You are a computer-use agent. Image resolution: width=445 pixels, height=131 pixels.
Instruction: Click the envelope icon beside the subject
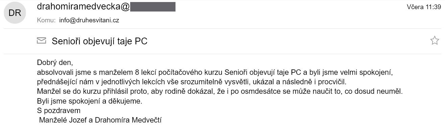(42, 41)
